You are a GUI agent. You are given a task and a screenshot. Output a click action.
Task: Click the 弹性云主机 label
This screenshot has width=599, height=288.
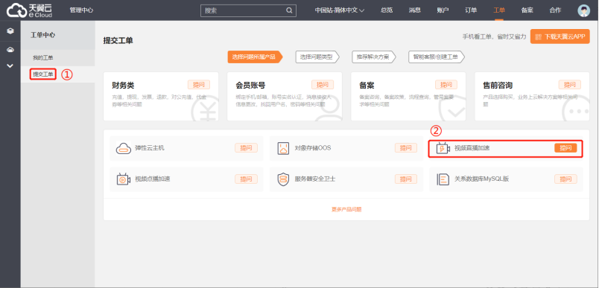tap(150, 148)
